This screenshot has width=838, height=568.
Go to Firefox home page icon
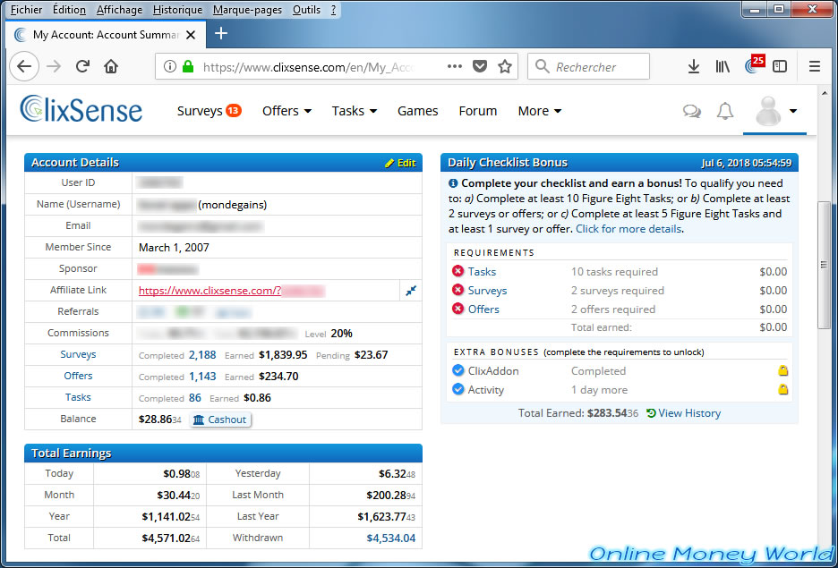[x=111, y=66]
